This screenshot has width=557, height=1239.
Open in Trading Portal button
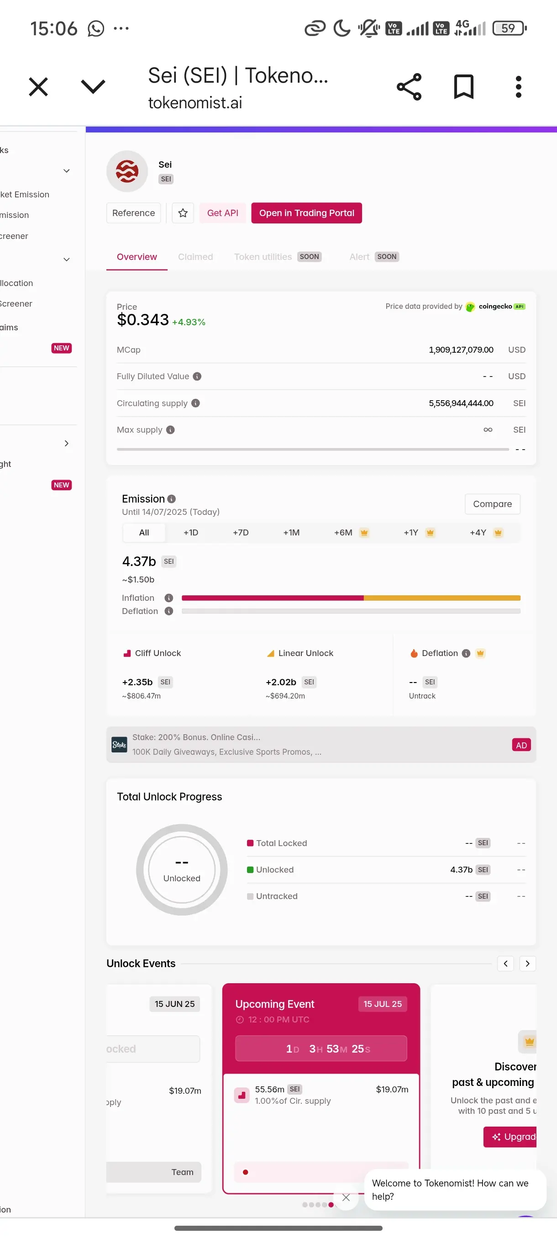[307, 213]
